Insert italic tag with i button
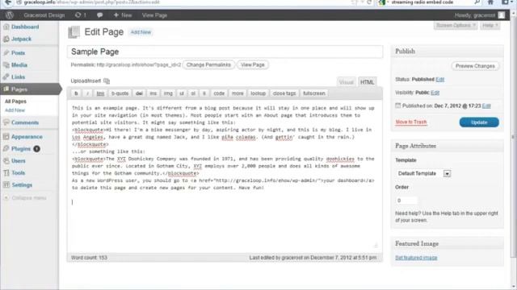Viewport: 517px width, 290px height. pos(87,93)
